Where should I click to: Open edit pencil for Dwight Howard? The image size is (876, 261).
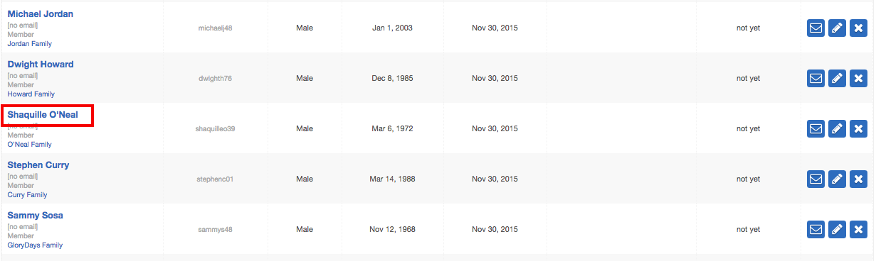click(838, 79)
